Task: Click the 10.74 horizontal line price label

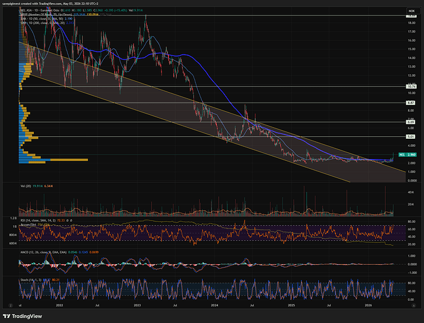Action: [x=411, y=87]
